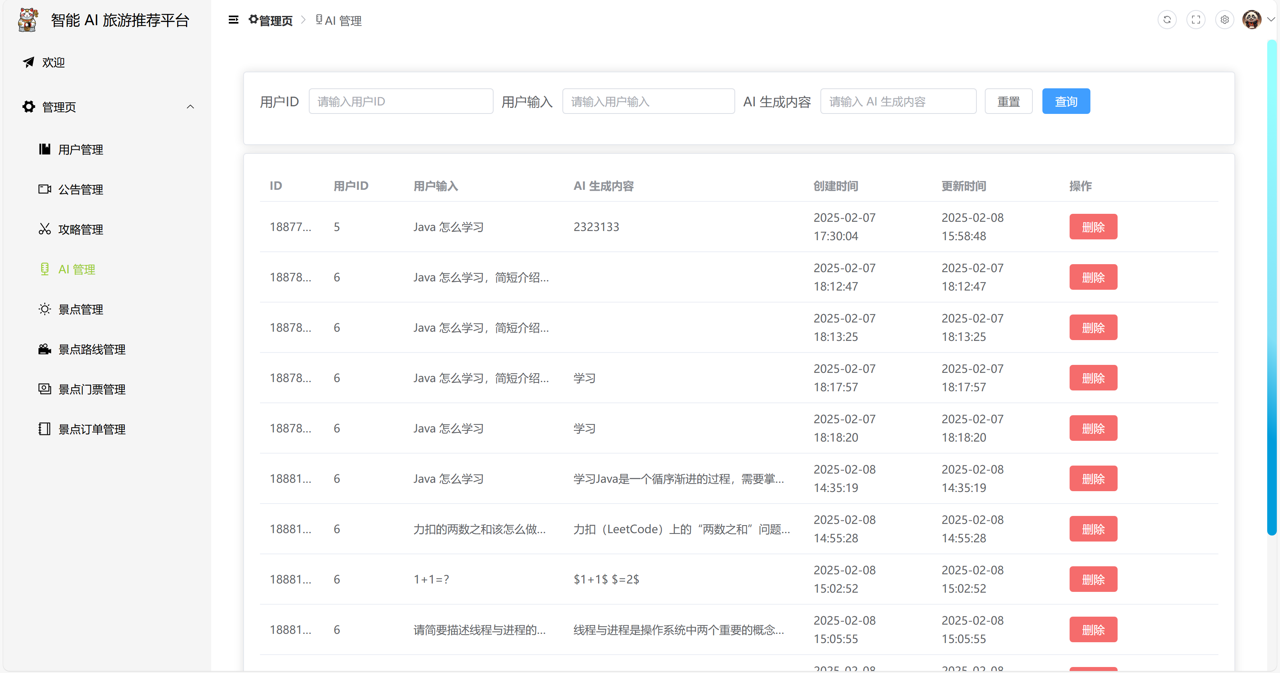The width and height of the screenshot is (1280, 673).
Task: Click the sun icon for 景点管理
Action: [45, 309]
